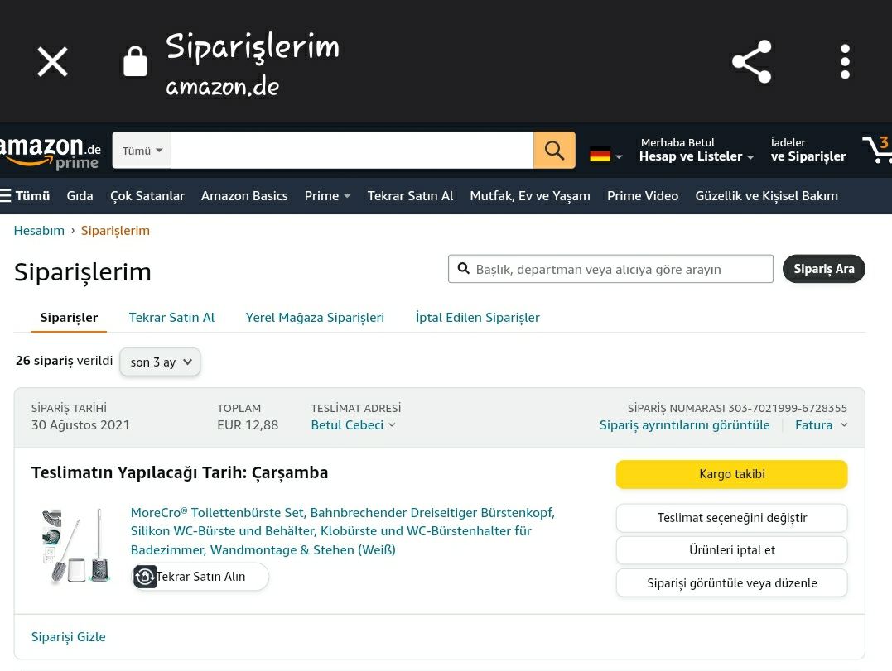Viewport: 892px width, 671px height.
Task: Open the Tümü hamburger menu
Action: pos(25,196)
